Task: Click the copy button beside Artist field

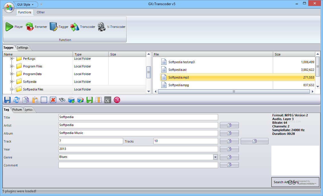Action: point(229,125)
